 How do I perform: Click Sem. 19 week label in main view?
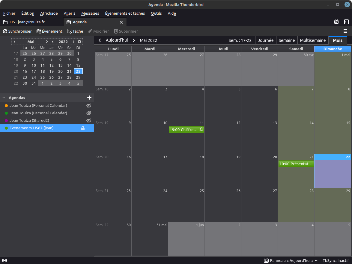pyautogui.click(x=102, y=123)
